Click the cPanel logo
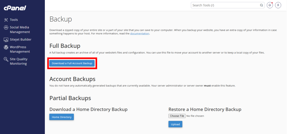The width and height of the screenshot is (287, 134). point(15,8)
